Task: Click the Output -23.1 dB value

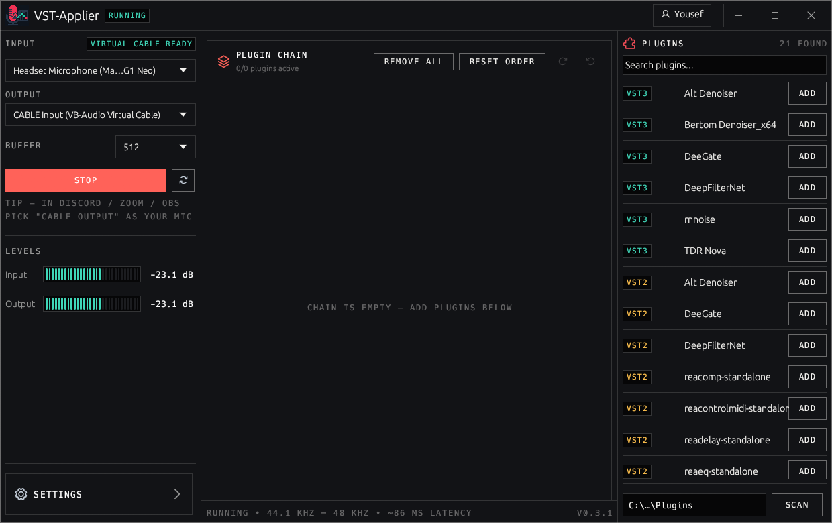Action: [x=172, y=304]
